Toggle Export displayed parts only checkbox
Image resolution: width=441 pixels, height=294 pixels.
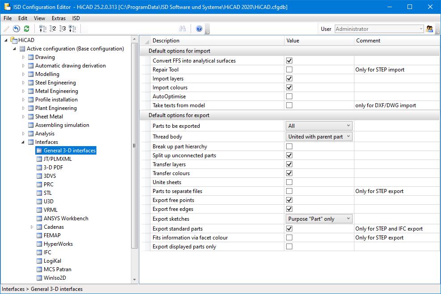tap(289, 247)
